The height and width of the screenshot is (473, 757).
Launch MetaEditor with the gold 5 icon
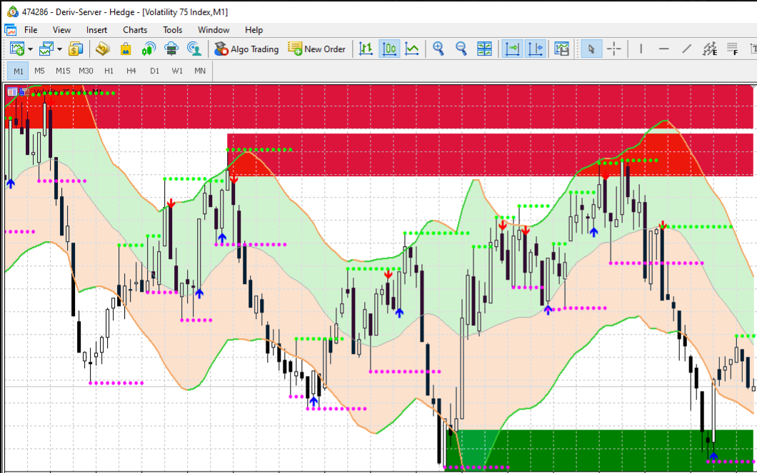coord(102,49)
